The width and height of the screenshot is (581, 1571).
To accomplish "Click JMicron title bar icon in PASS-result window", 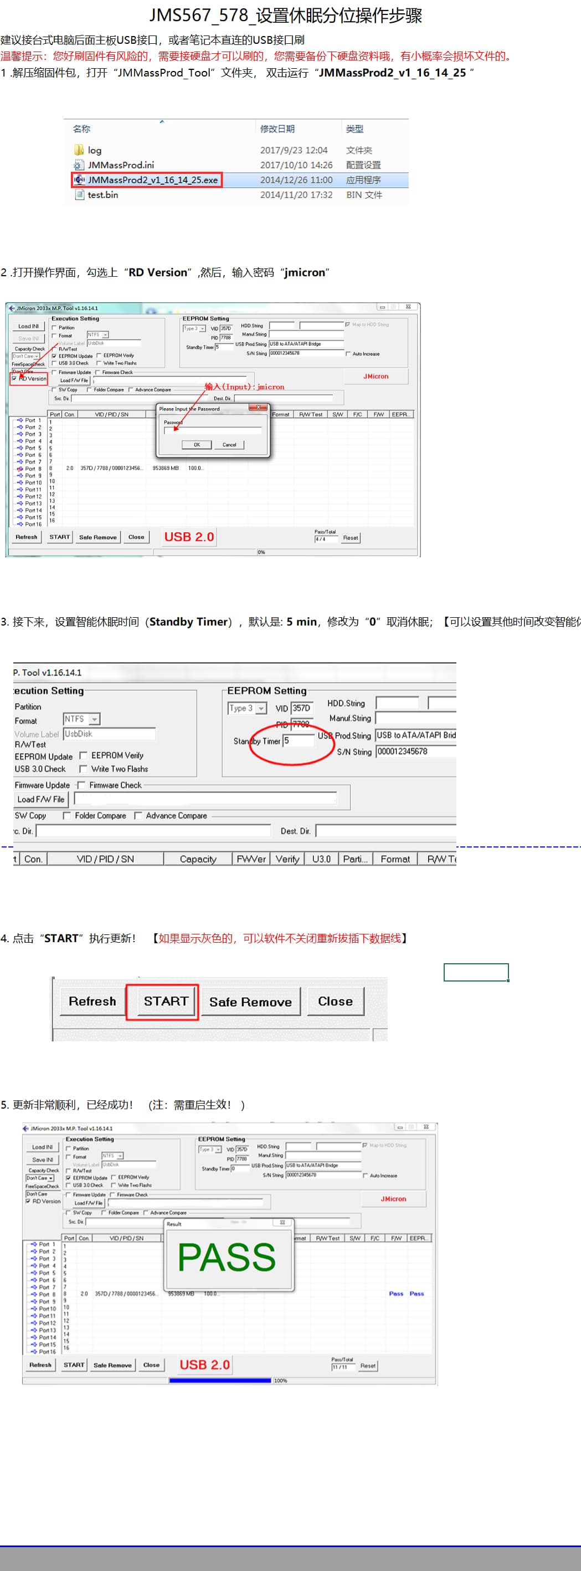I will pyautogui.click(x=25, y=1128).
